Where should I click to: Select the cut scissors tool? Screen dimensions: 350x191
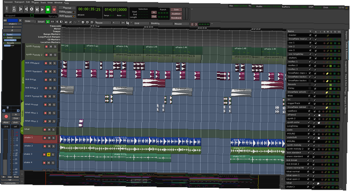(x=57, y=22)
